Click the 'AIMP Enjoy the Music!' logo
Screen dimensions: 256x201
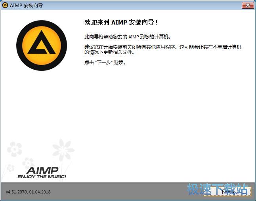pyautogui.click(x=42, y=173)
